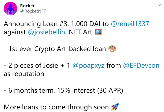Visit the @reneil1337 mention
164x112 pixels.
pos(130,24)
